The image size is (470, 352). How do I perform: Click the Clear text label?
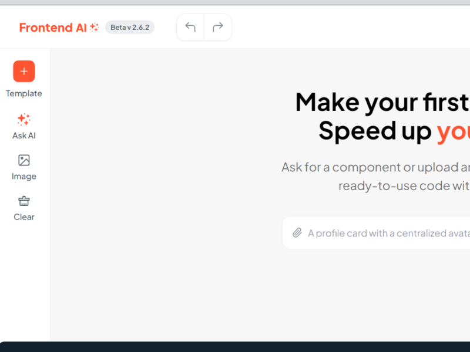24,217
